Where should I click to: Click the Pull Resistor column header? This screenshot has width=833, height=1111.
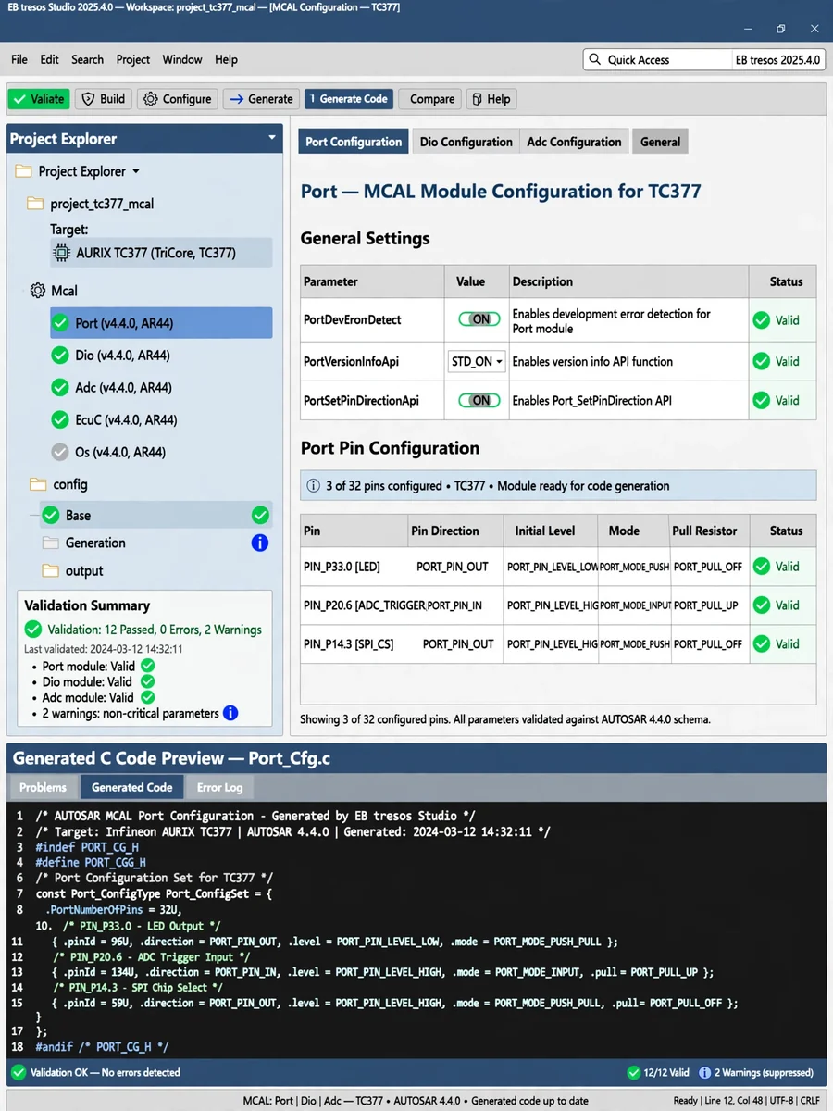tap(709, 531)
